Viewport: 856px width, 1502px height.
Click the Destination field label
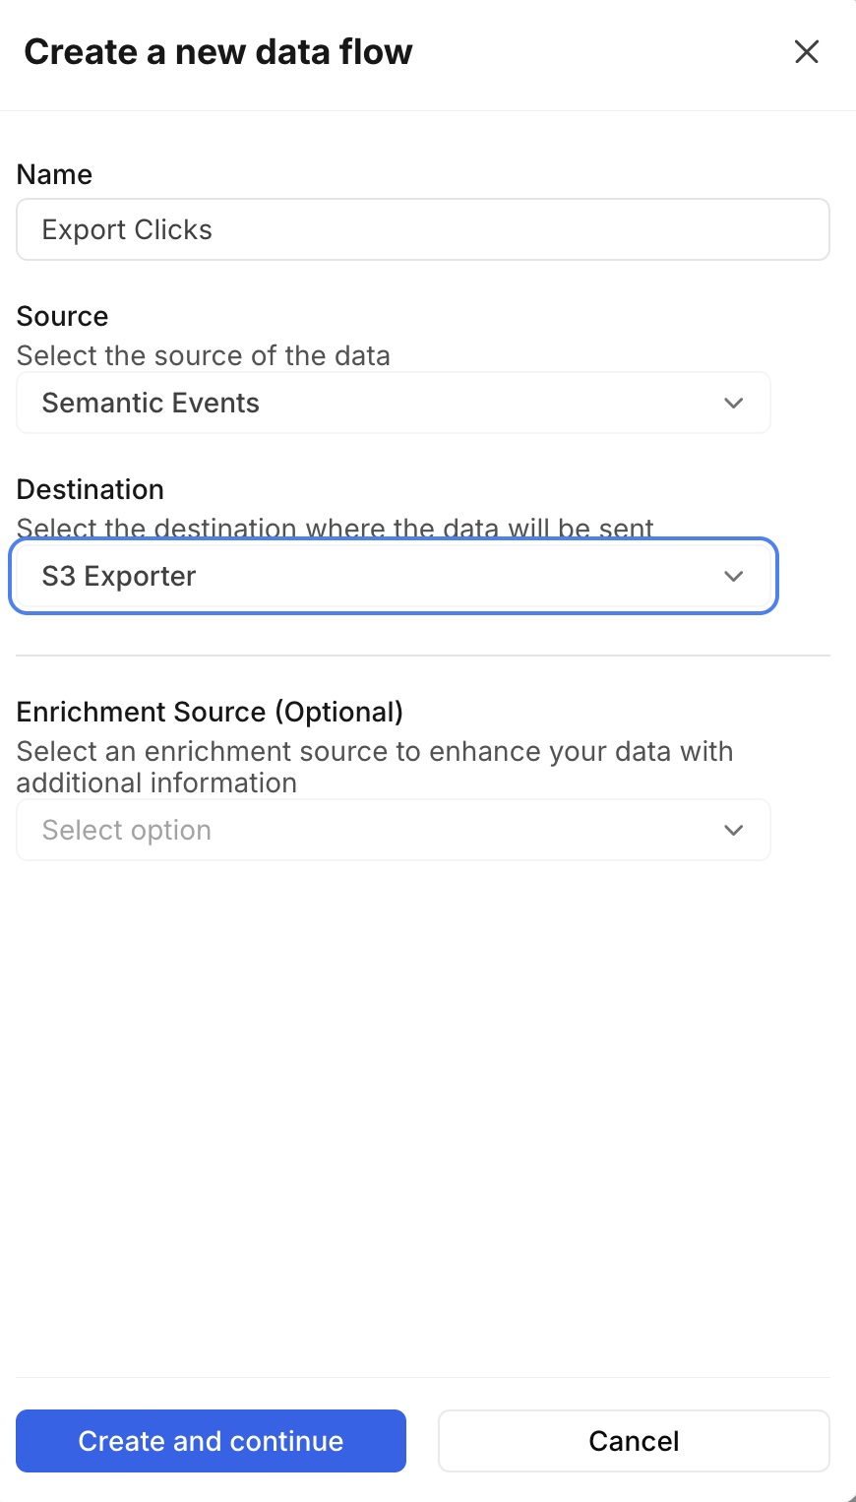pyautogui.click(x=91, y=490)
